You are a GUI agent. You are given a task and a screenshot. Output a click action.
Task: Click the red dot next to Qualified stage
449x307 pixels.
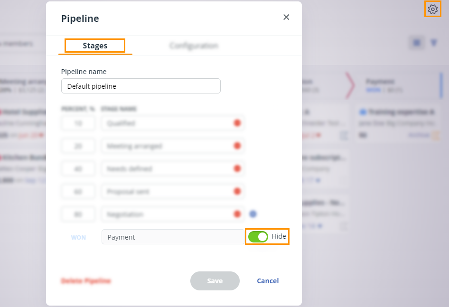pos(237,123)
